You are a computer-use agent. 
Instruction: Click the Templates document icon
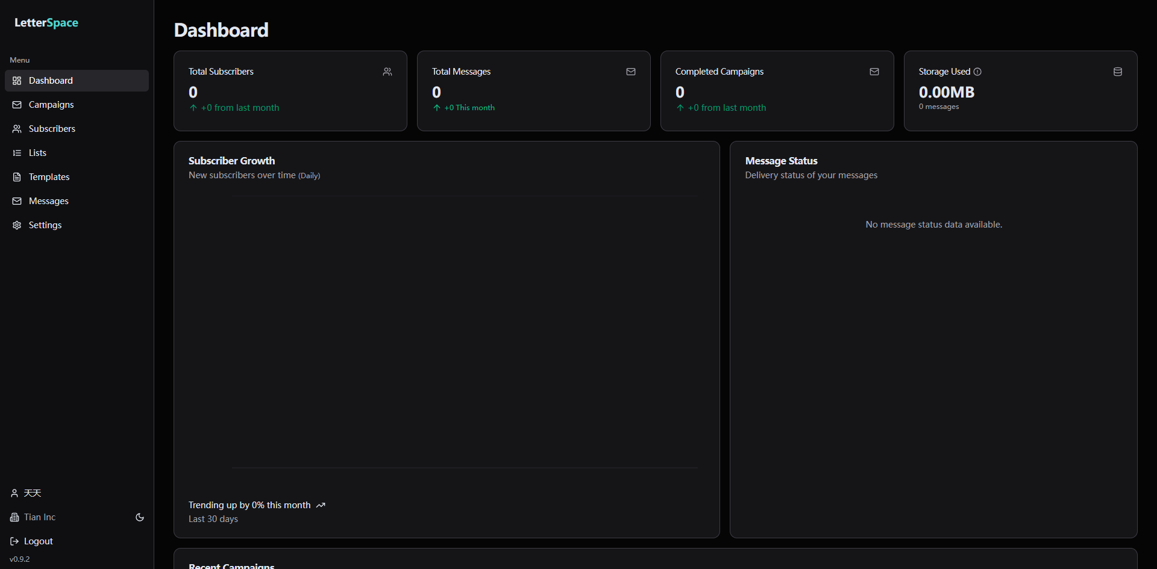[x=17, y=177]
